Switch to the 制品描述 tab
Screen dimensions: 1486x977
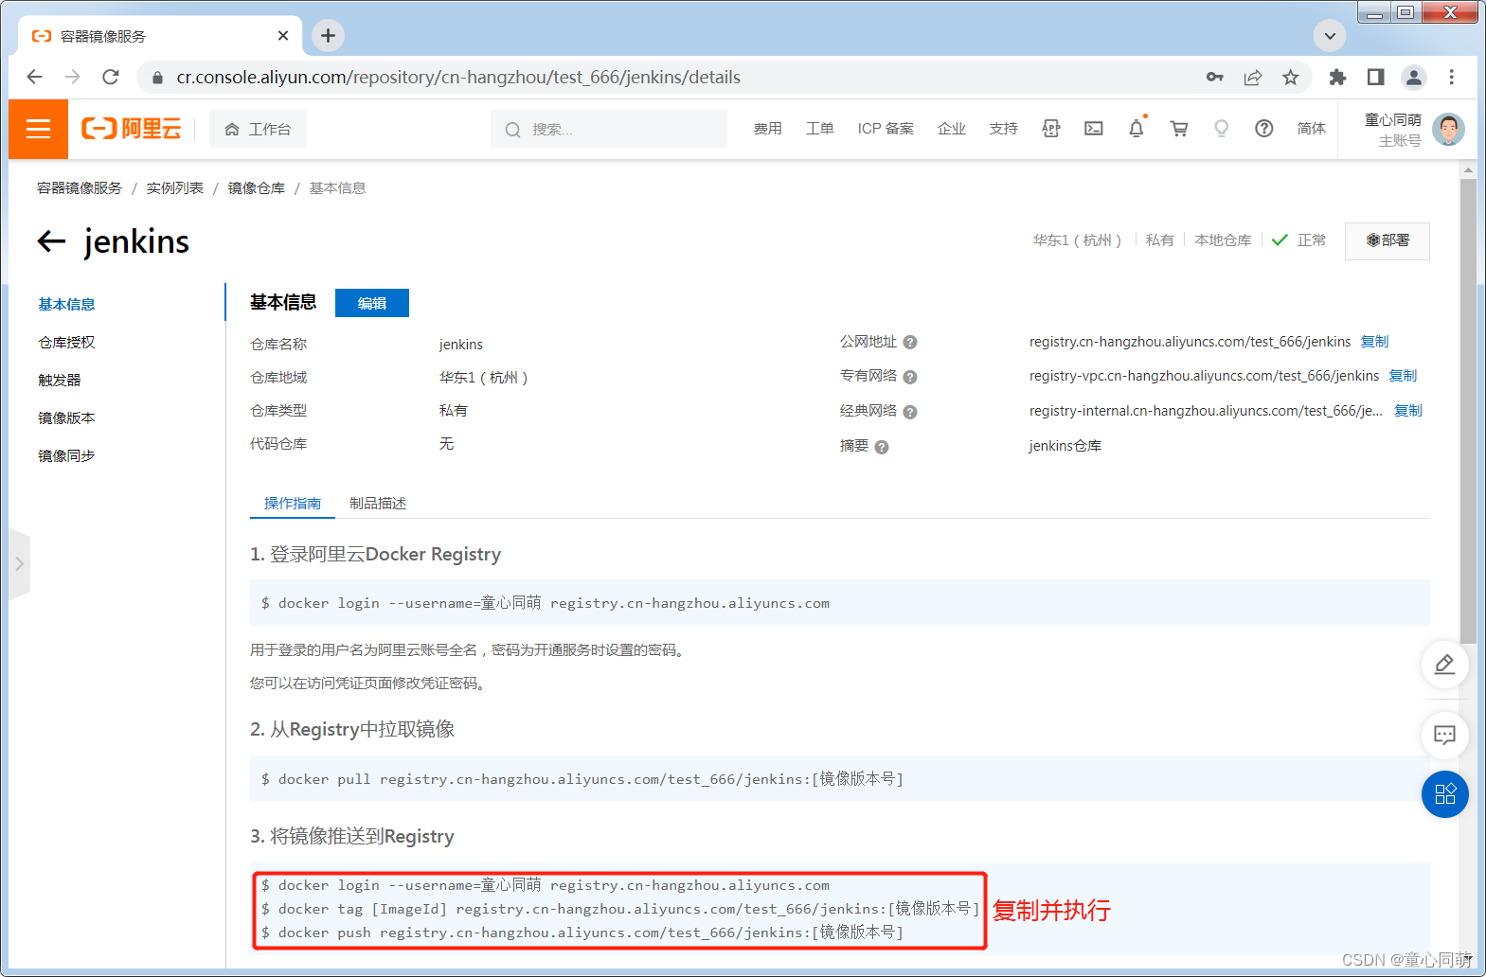tap(378, 503)
